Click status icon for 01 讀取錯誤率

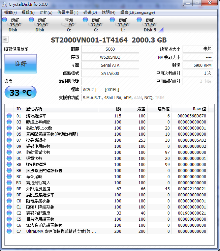click(x=9, y=116)
